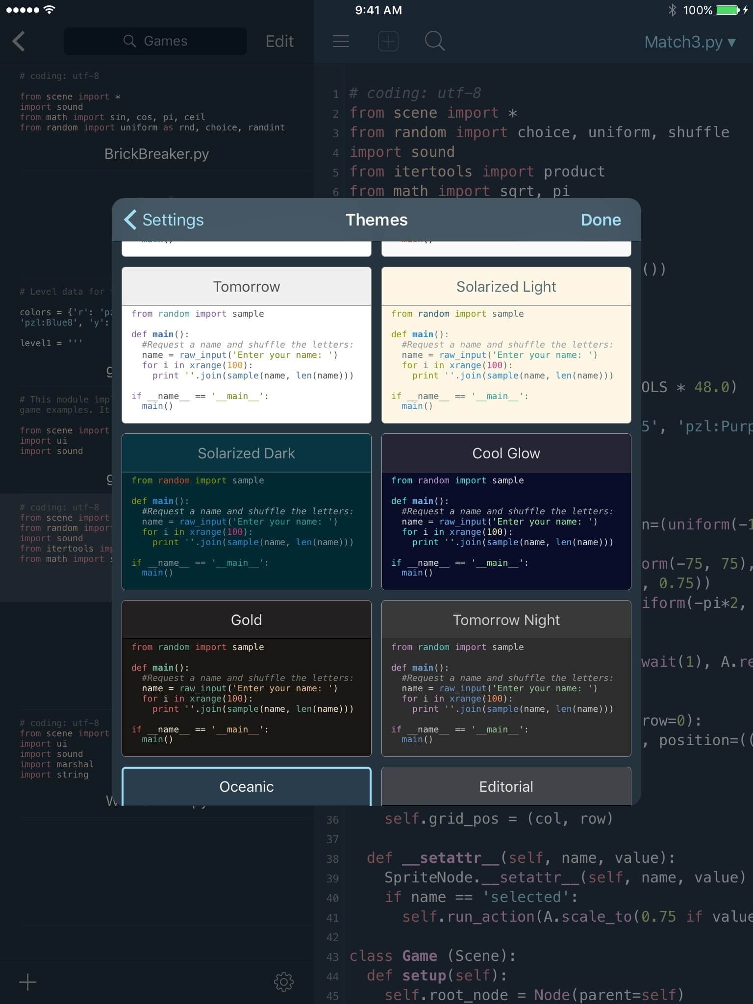Open the Match3.py file dropdown

(x=690, y=42)
